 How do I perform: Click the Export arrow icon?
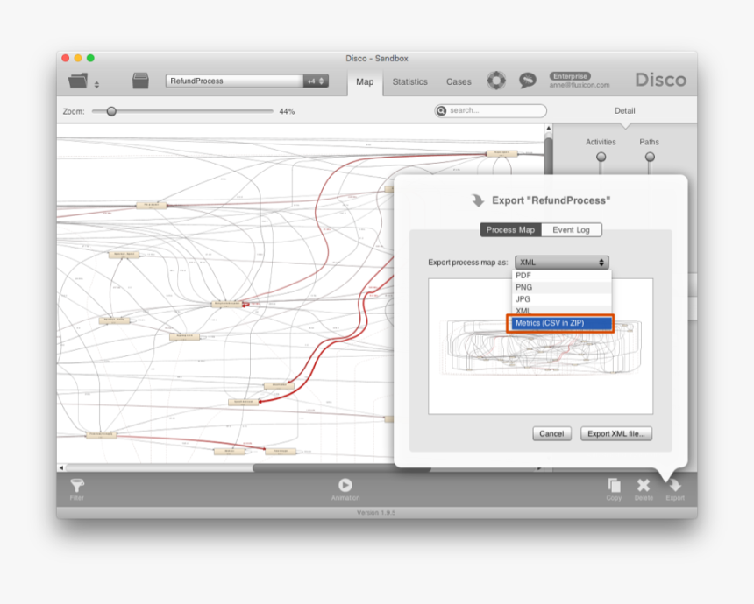click(x=675, y=486)
